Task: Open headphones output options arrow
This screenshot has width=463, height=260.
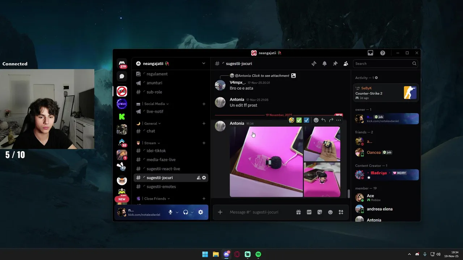Action: coord(192,212)
